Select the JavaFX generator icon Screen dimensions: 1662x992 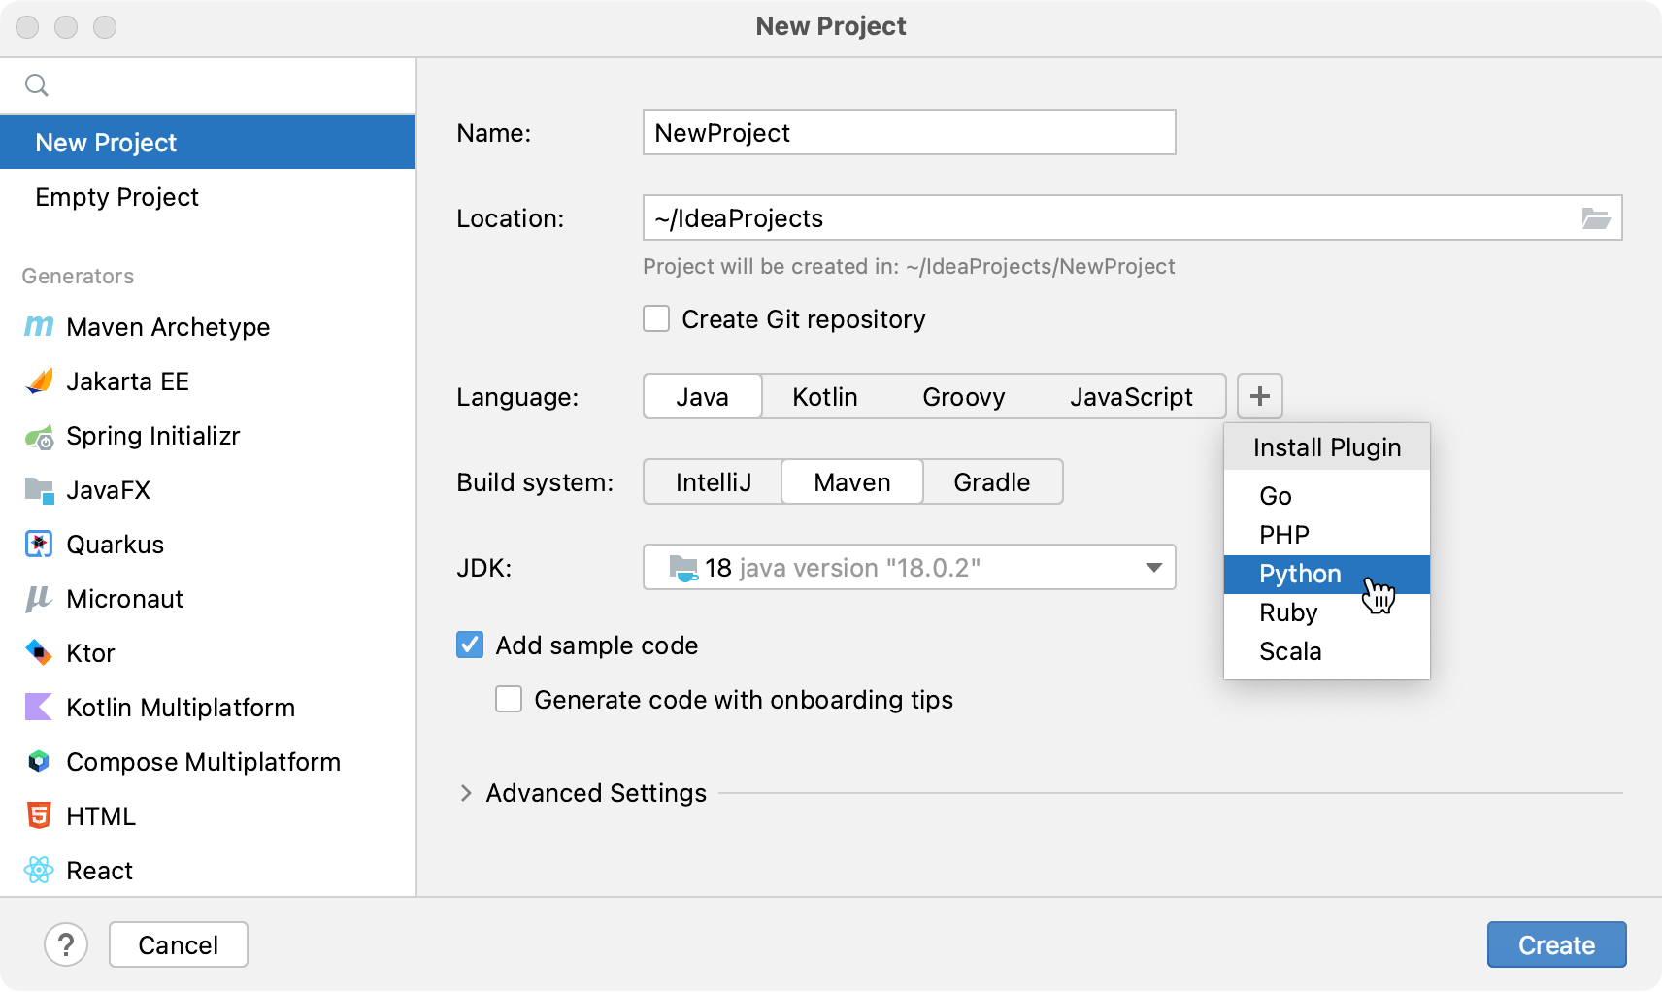coord(37,490)
